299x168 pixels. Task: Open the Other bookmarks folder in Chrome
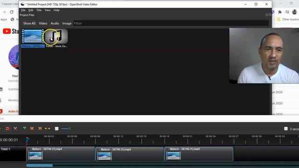coord(288,20)
